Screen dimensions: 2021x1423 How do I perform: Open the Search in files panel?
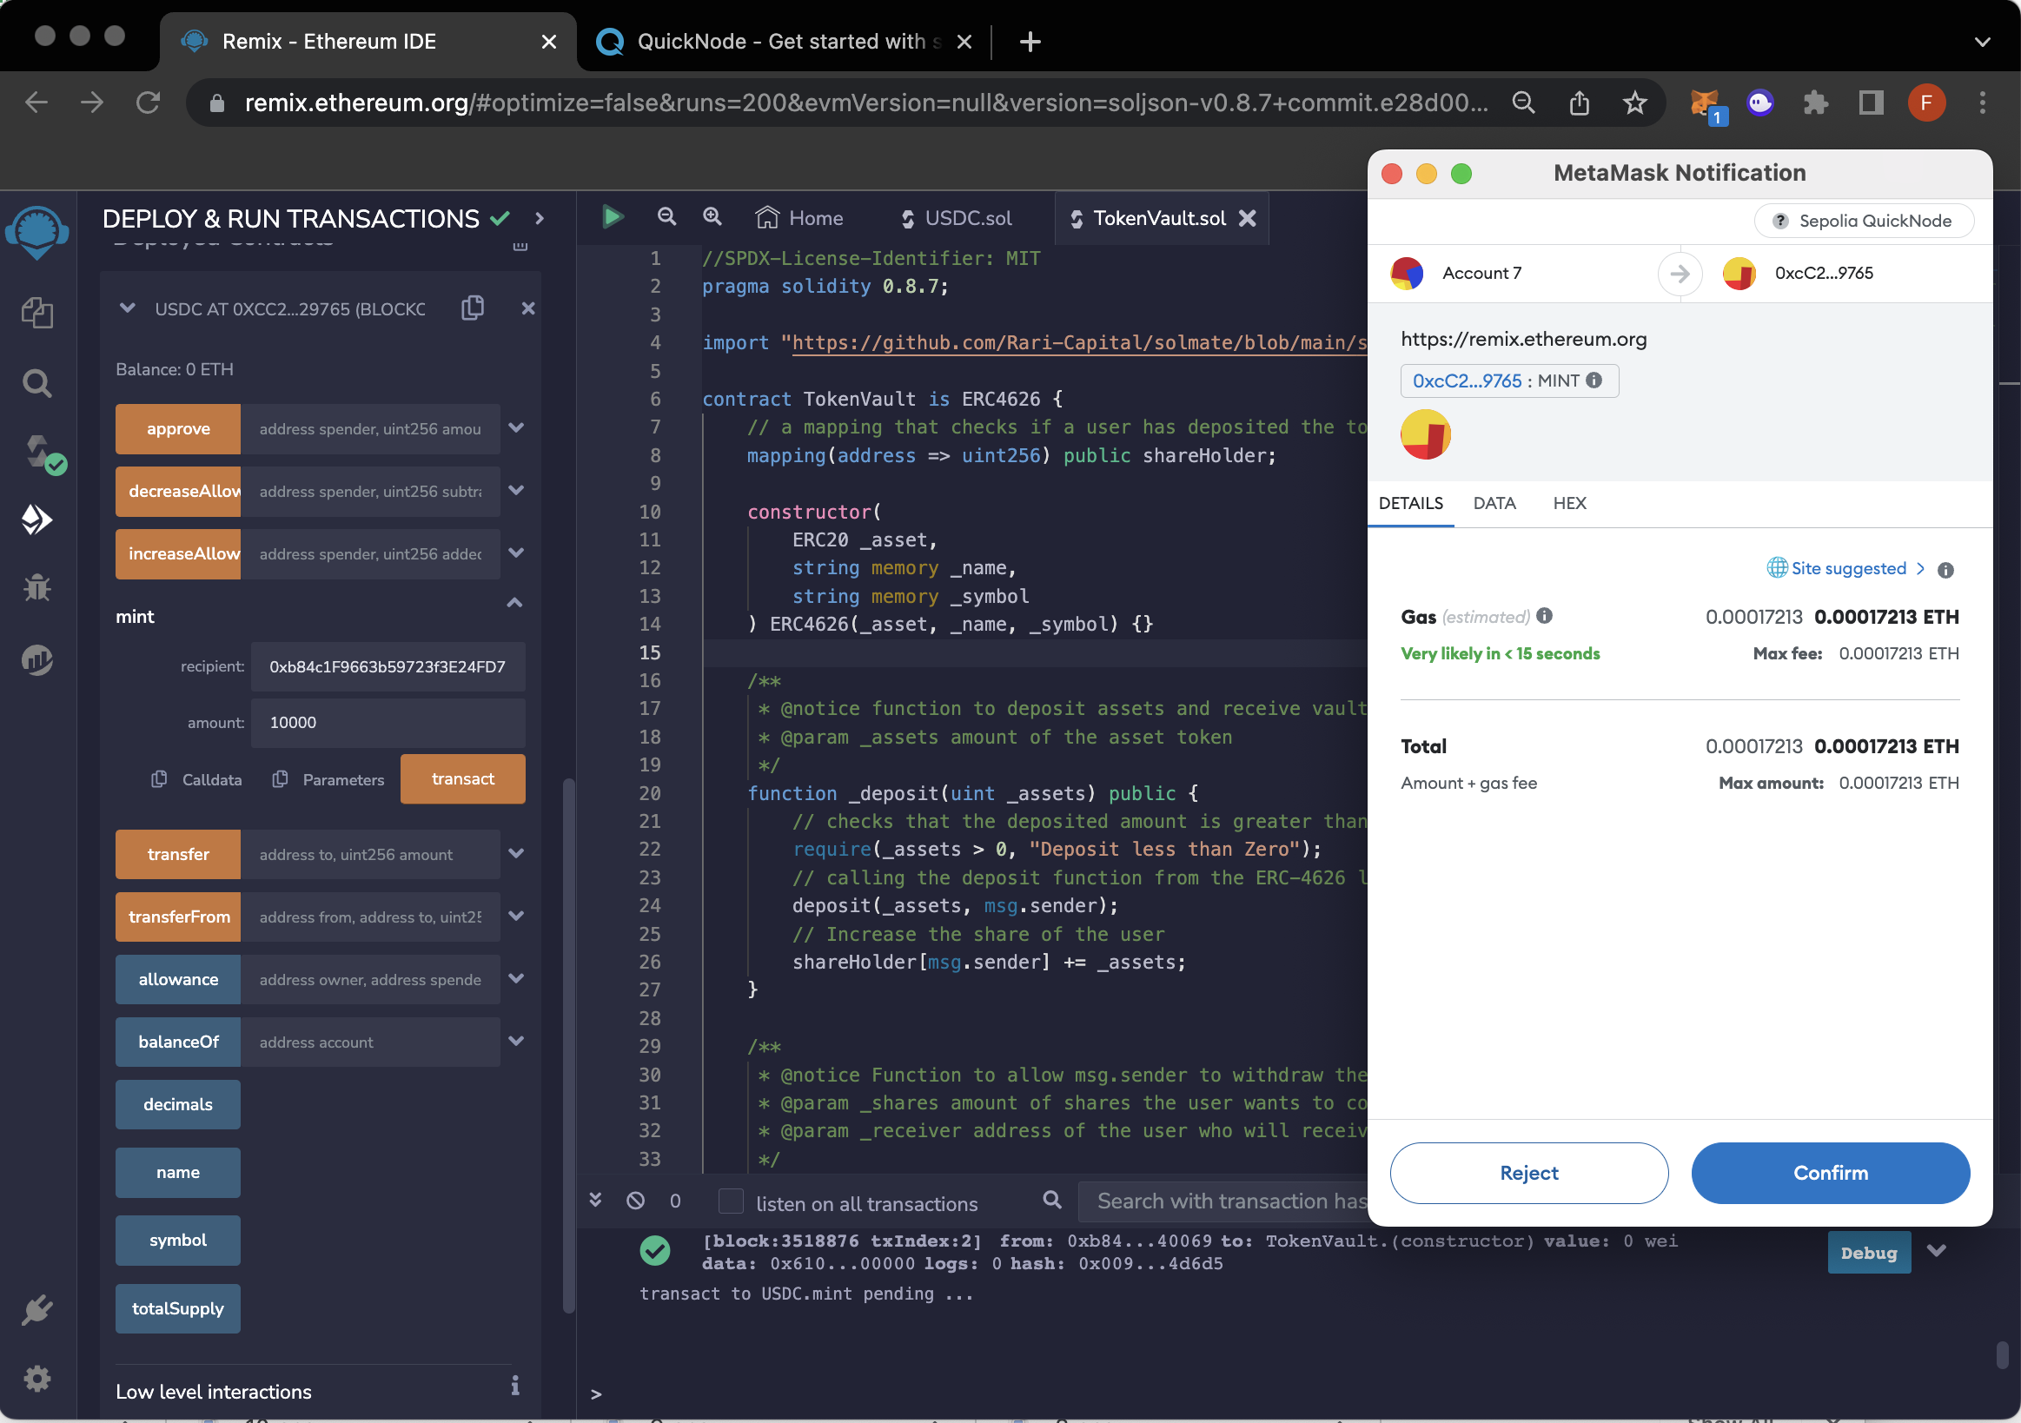pos(37,382)
